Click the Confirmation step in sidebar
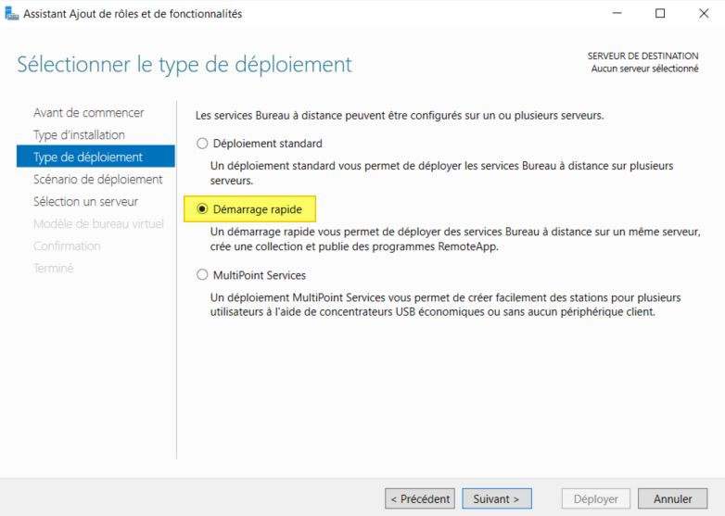The height and width of the screenshot is (516, 725). tap(67, 246)
